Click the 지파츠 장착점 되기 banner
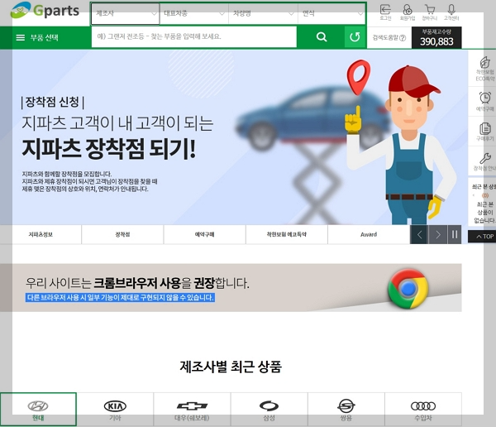Viewport: 496px width, 427px height. point(234,137)
